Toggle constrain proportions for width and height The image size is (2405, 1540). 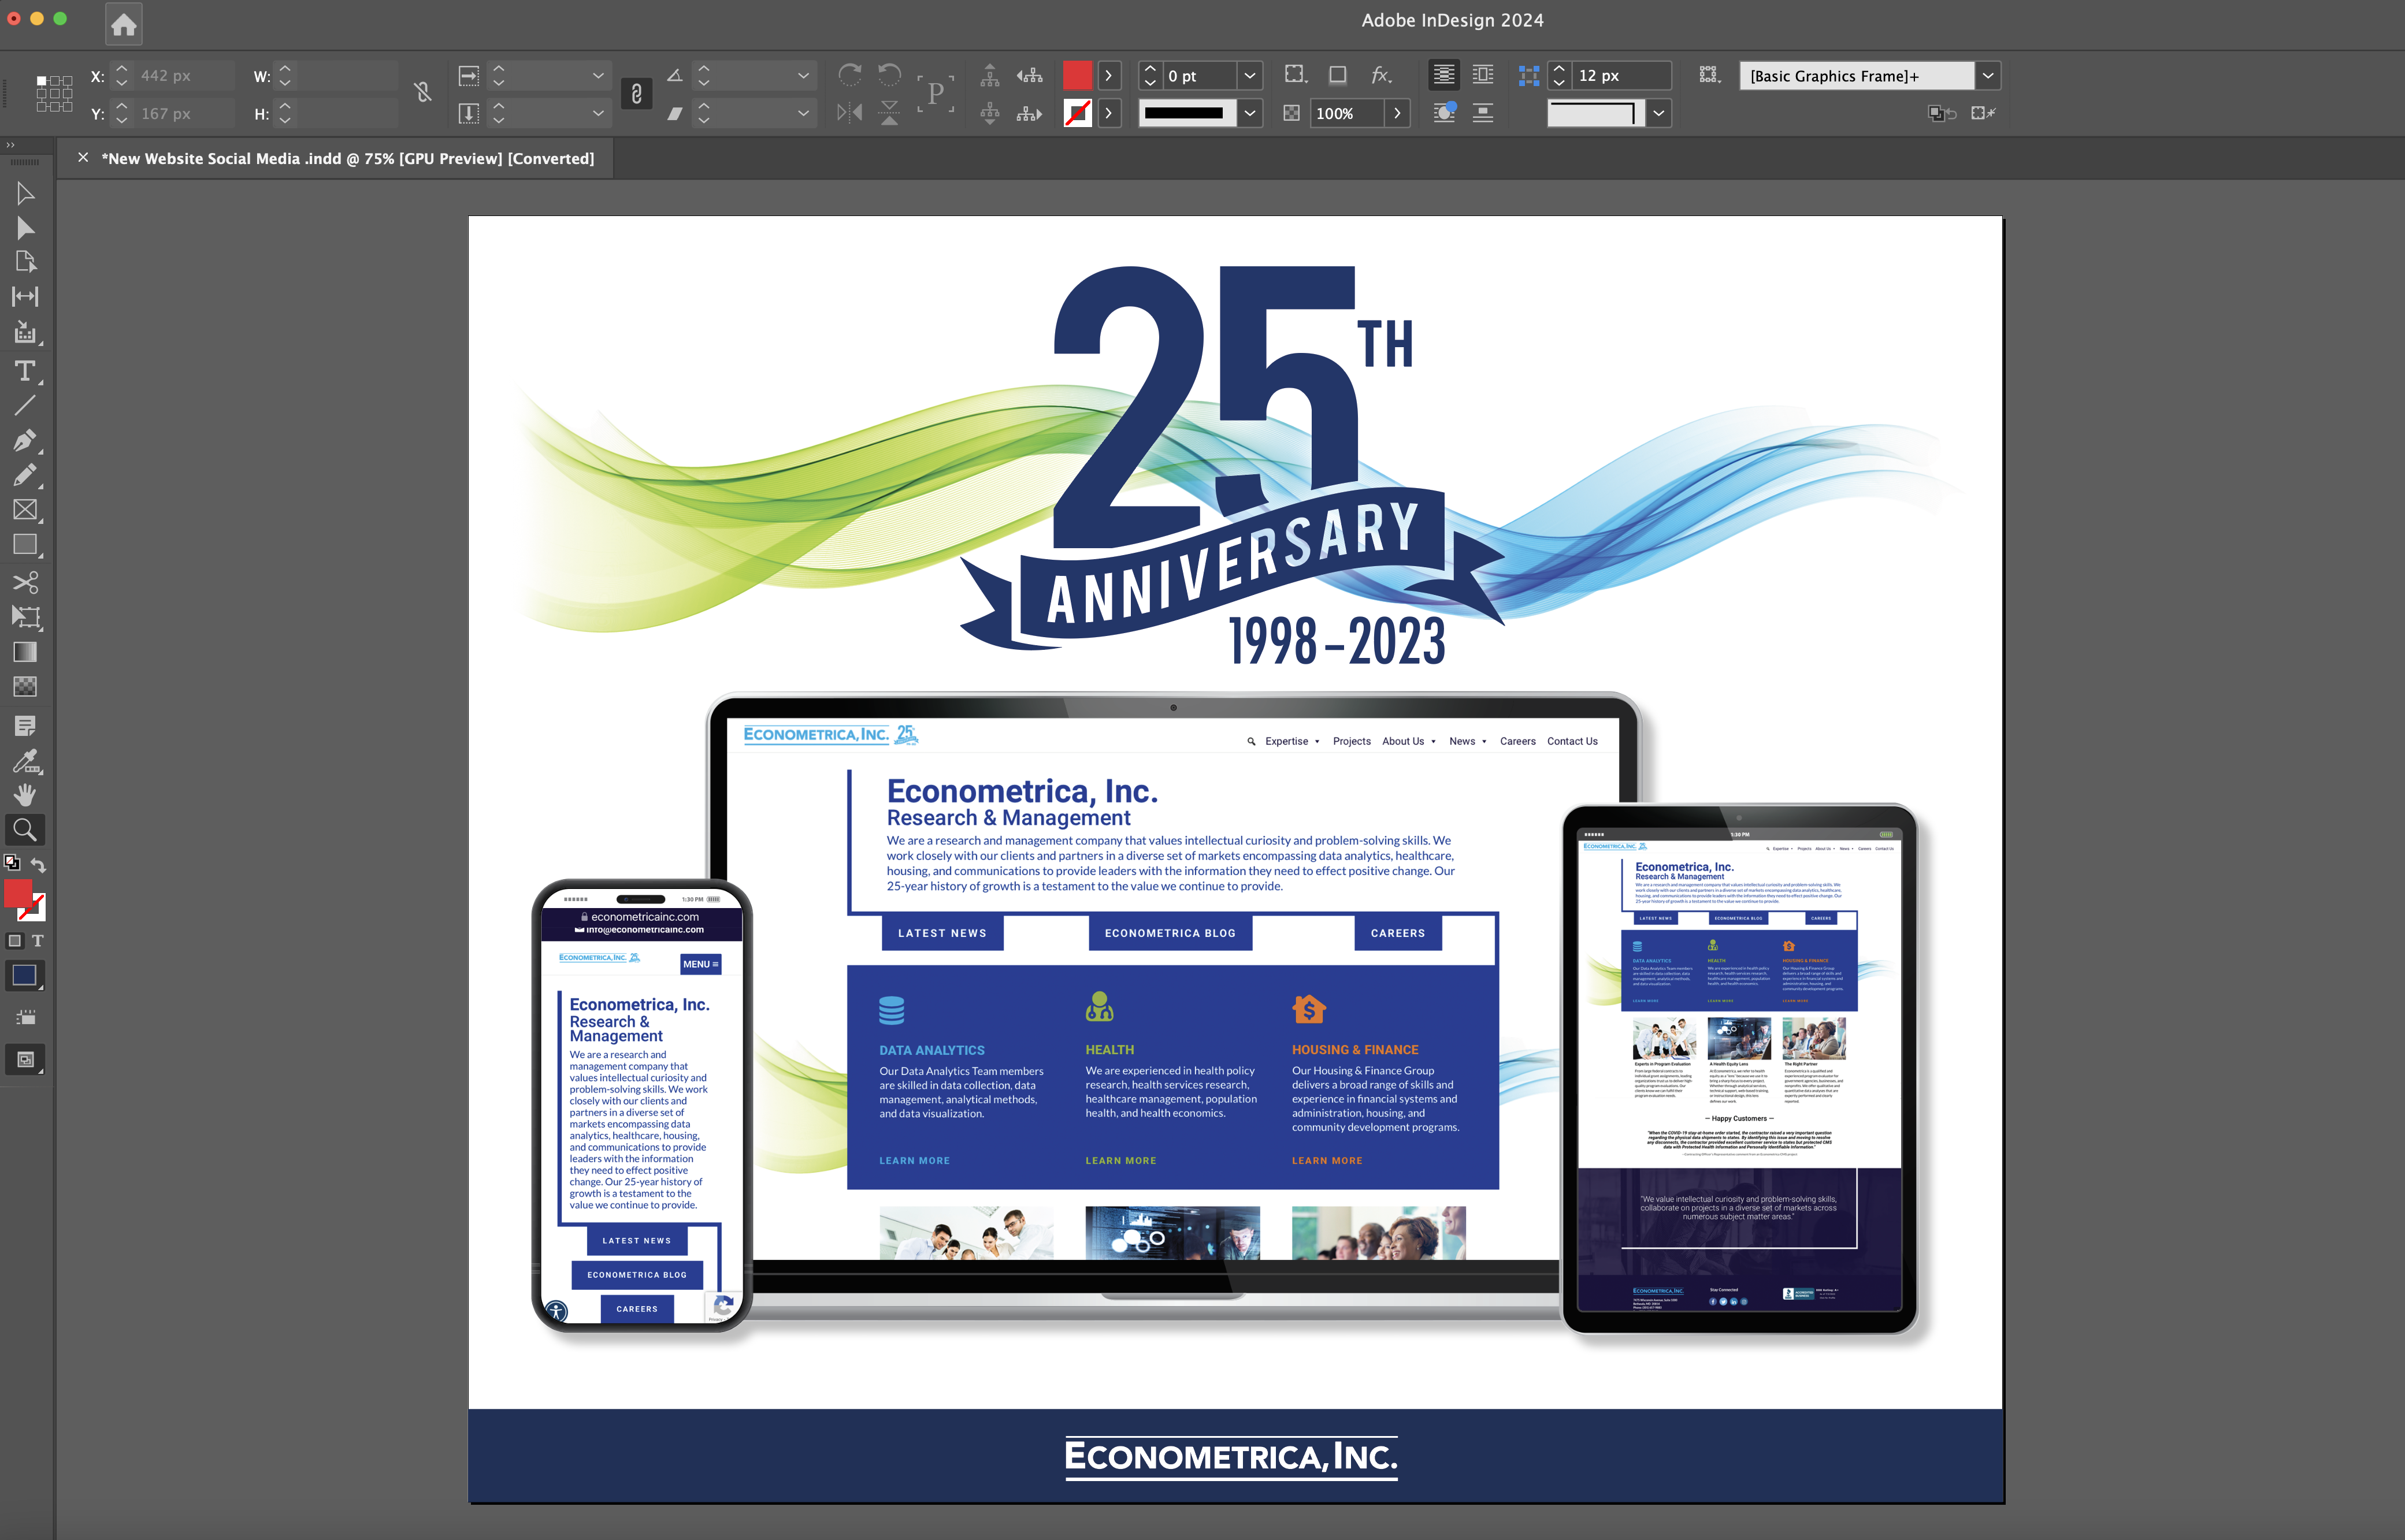[423, 93]
